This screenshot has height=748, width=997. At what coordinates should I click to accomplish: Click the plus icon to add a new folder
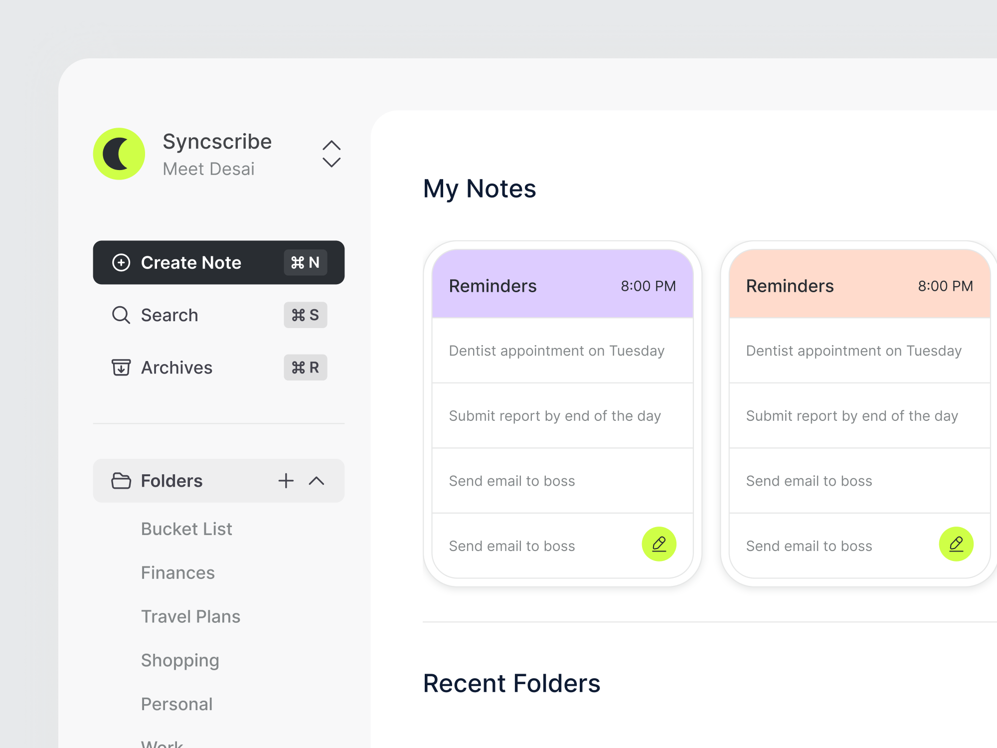coord(286,481)
